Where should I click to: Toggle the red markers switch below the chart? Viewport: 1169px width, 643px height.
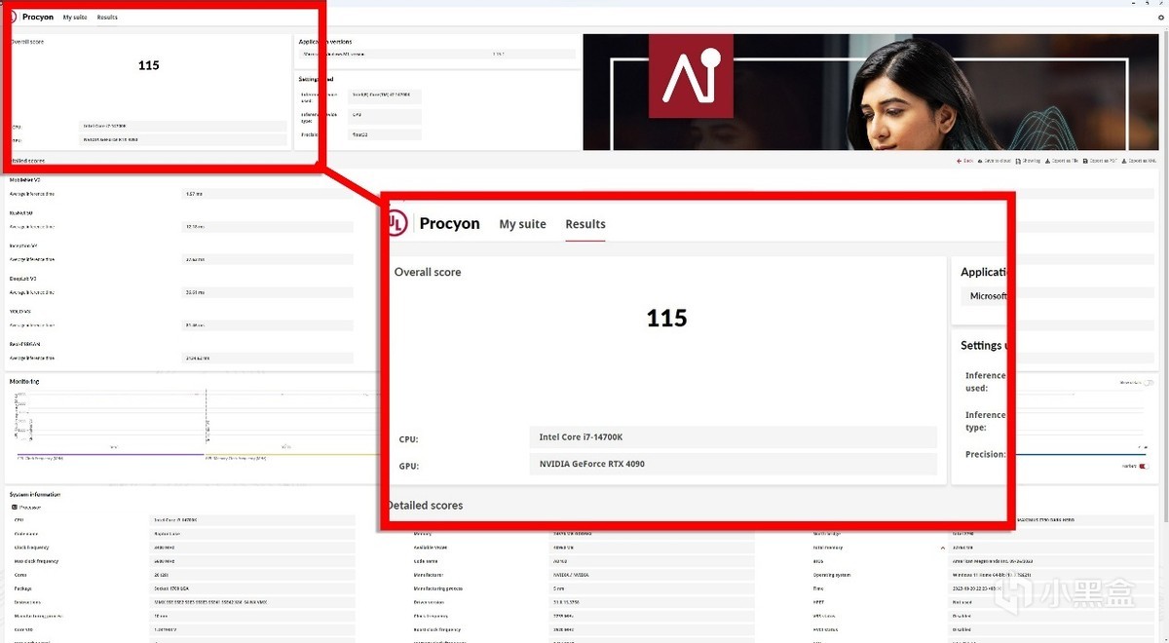point(1144,466)
